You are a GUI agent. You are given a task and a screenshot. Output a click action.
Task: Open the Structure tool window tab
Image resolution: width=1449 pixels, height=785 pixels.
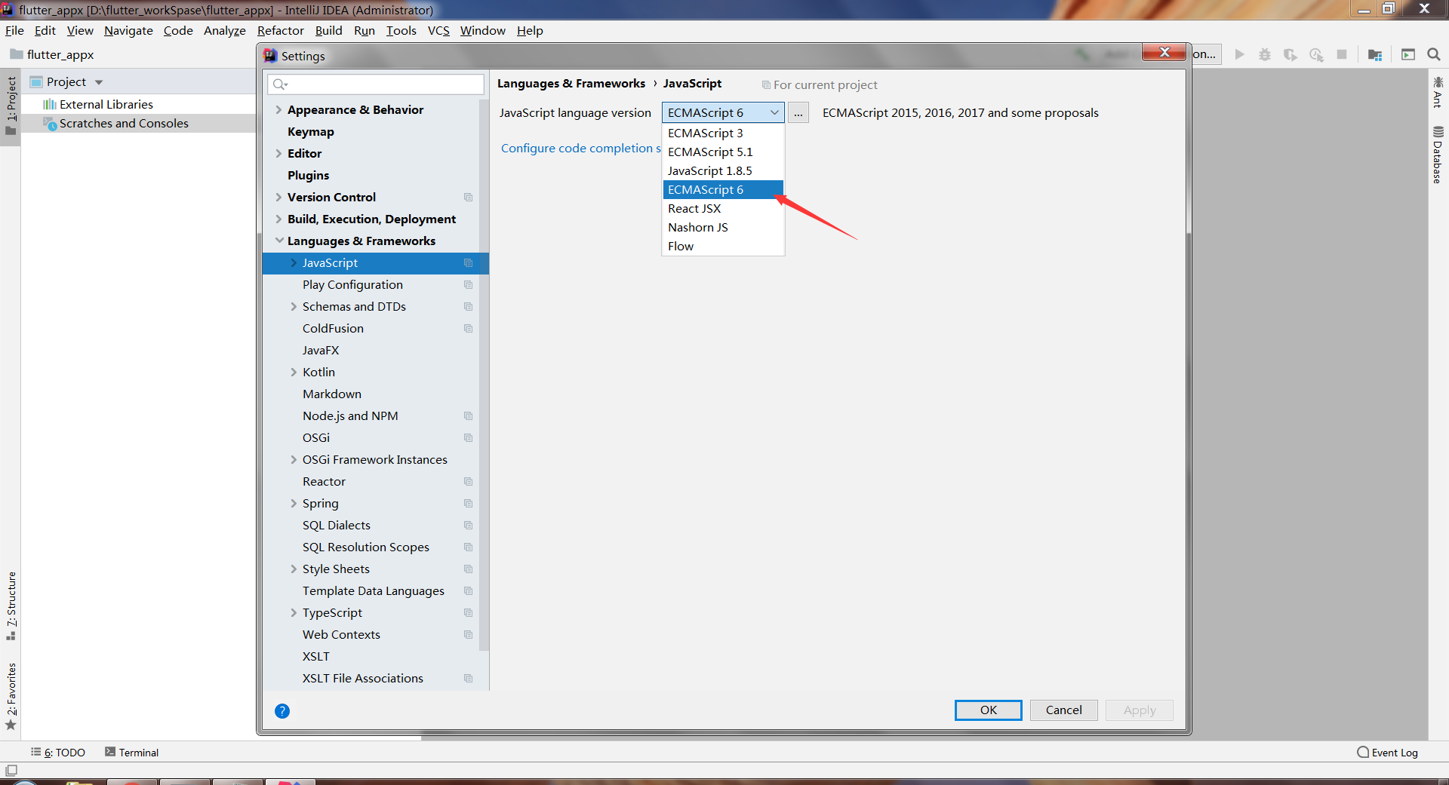(11, 606)
